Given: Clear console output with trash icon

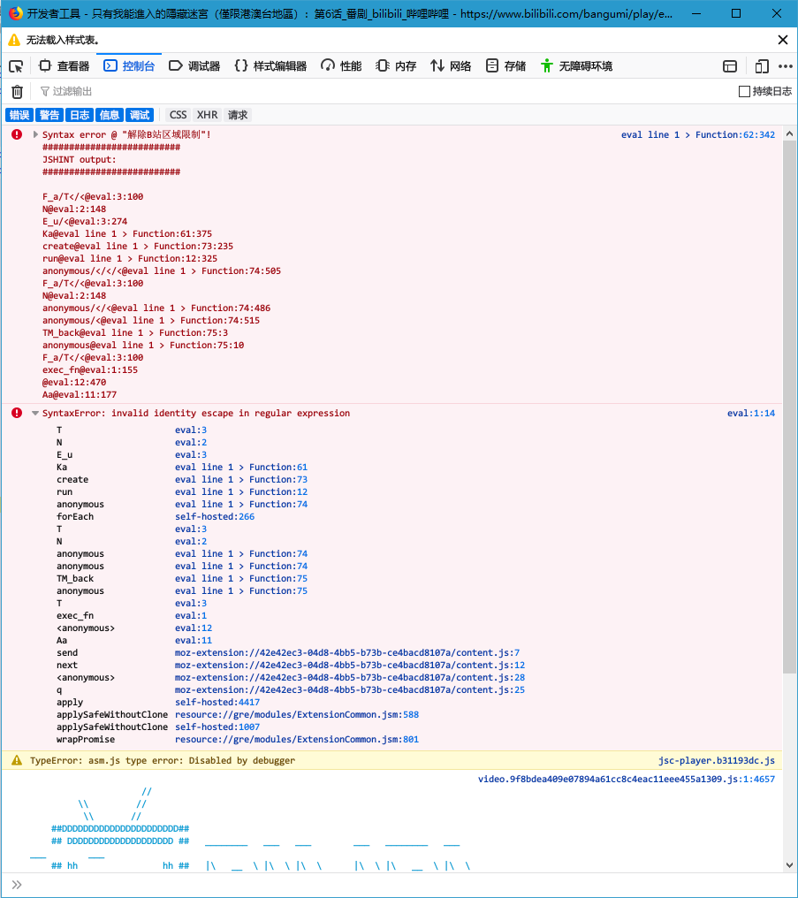Looking at the screenshot, I should tap(17, 92).
